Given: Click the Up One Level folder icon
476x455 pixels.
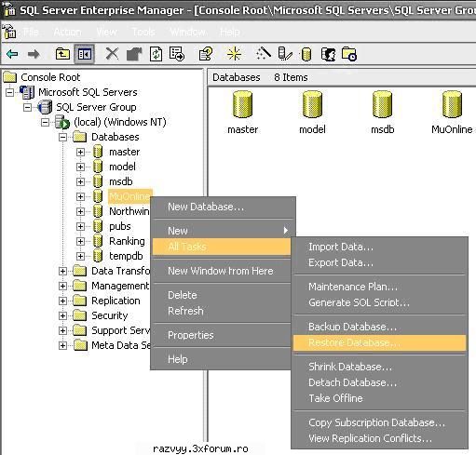Looking at the screenshot, I should (x=62, y=54).
